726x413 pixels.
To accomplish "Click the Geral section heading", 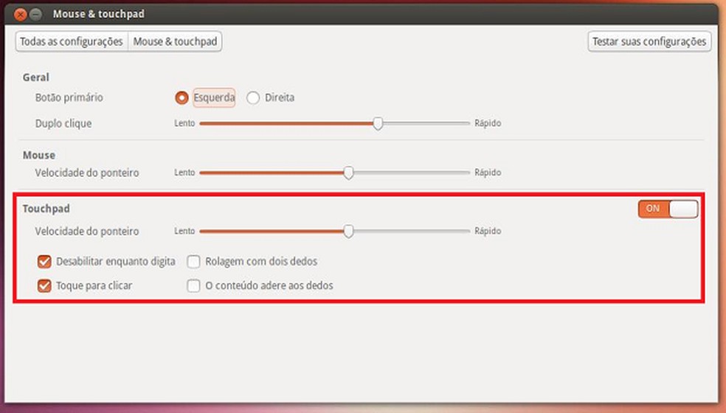I will click(35, 77).
